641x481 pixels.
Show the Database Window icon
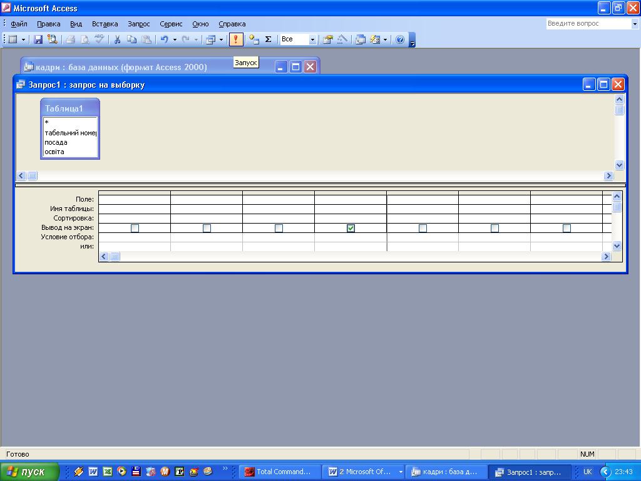[360, 39]
